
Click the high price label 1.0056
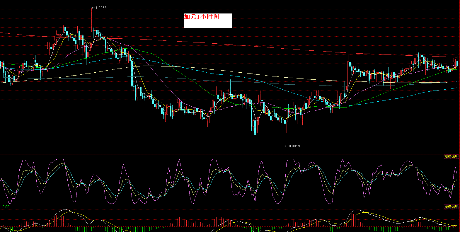(101, 8)
